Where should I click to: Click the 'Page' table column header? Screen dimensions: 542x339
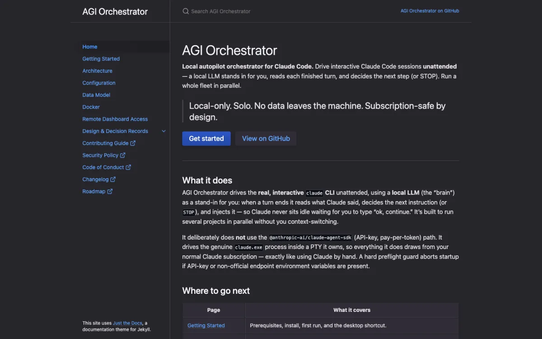tap(214, 310)
